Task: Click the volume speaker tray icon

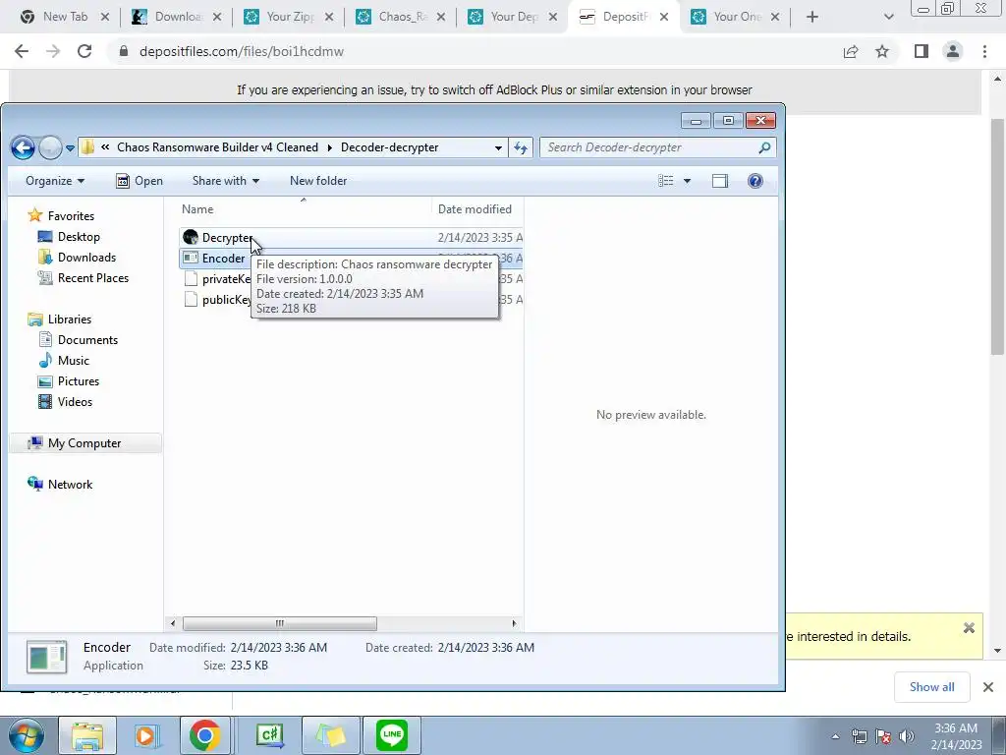Action: coord(906,737)
